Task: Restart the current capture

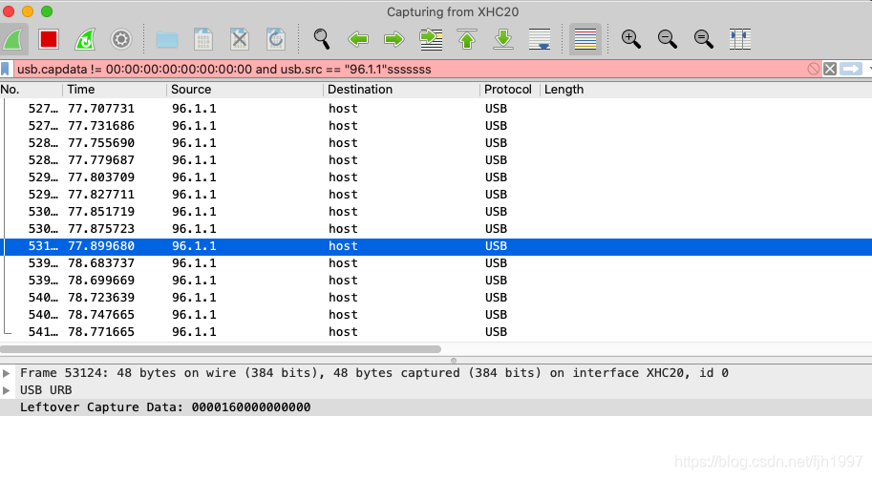Action: 85,39
